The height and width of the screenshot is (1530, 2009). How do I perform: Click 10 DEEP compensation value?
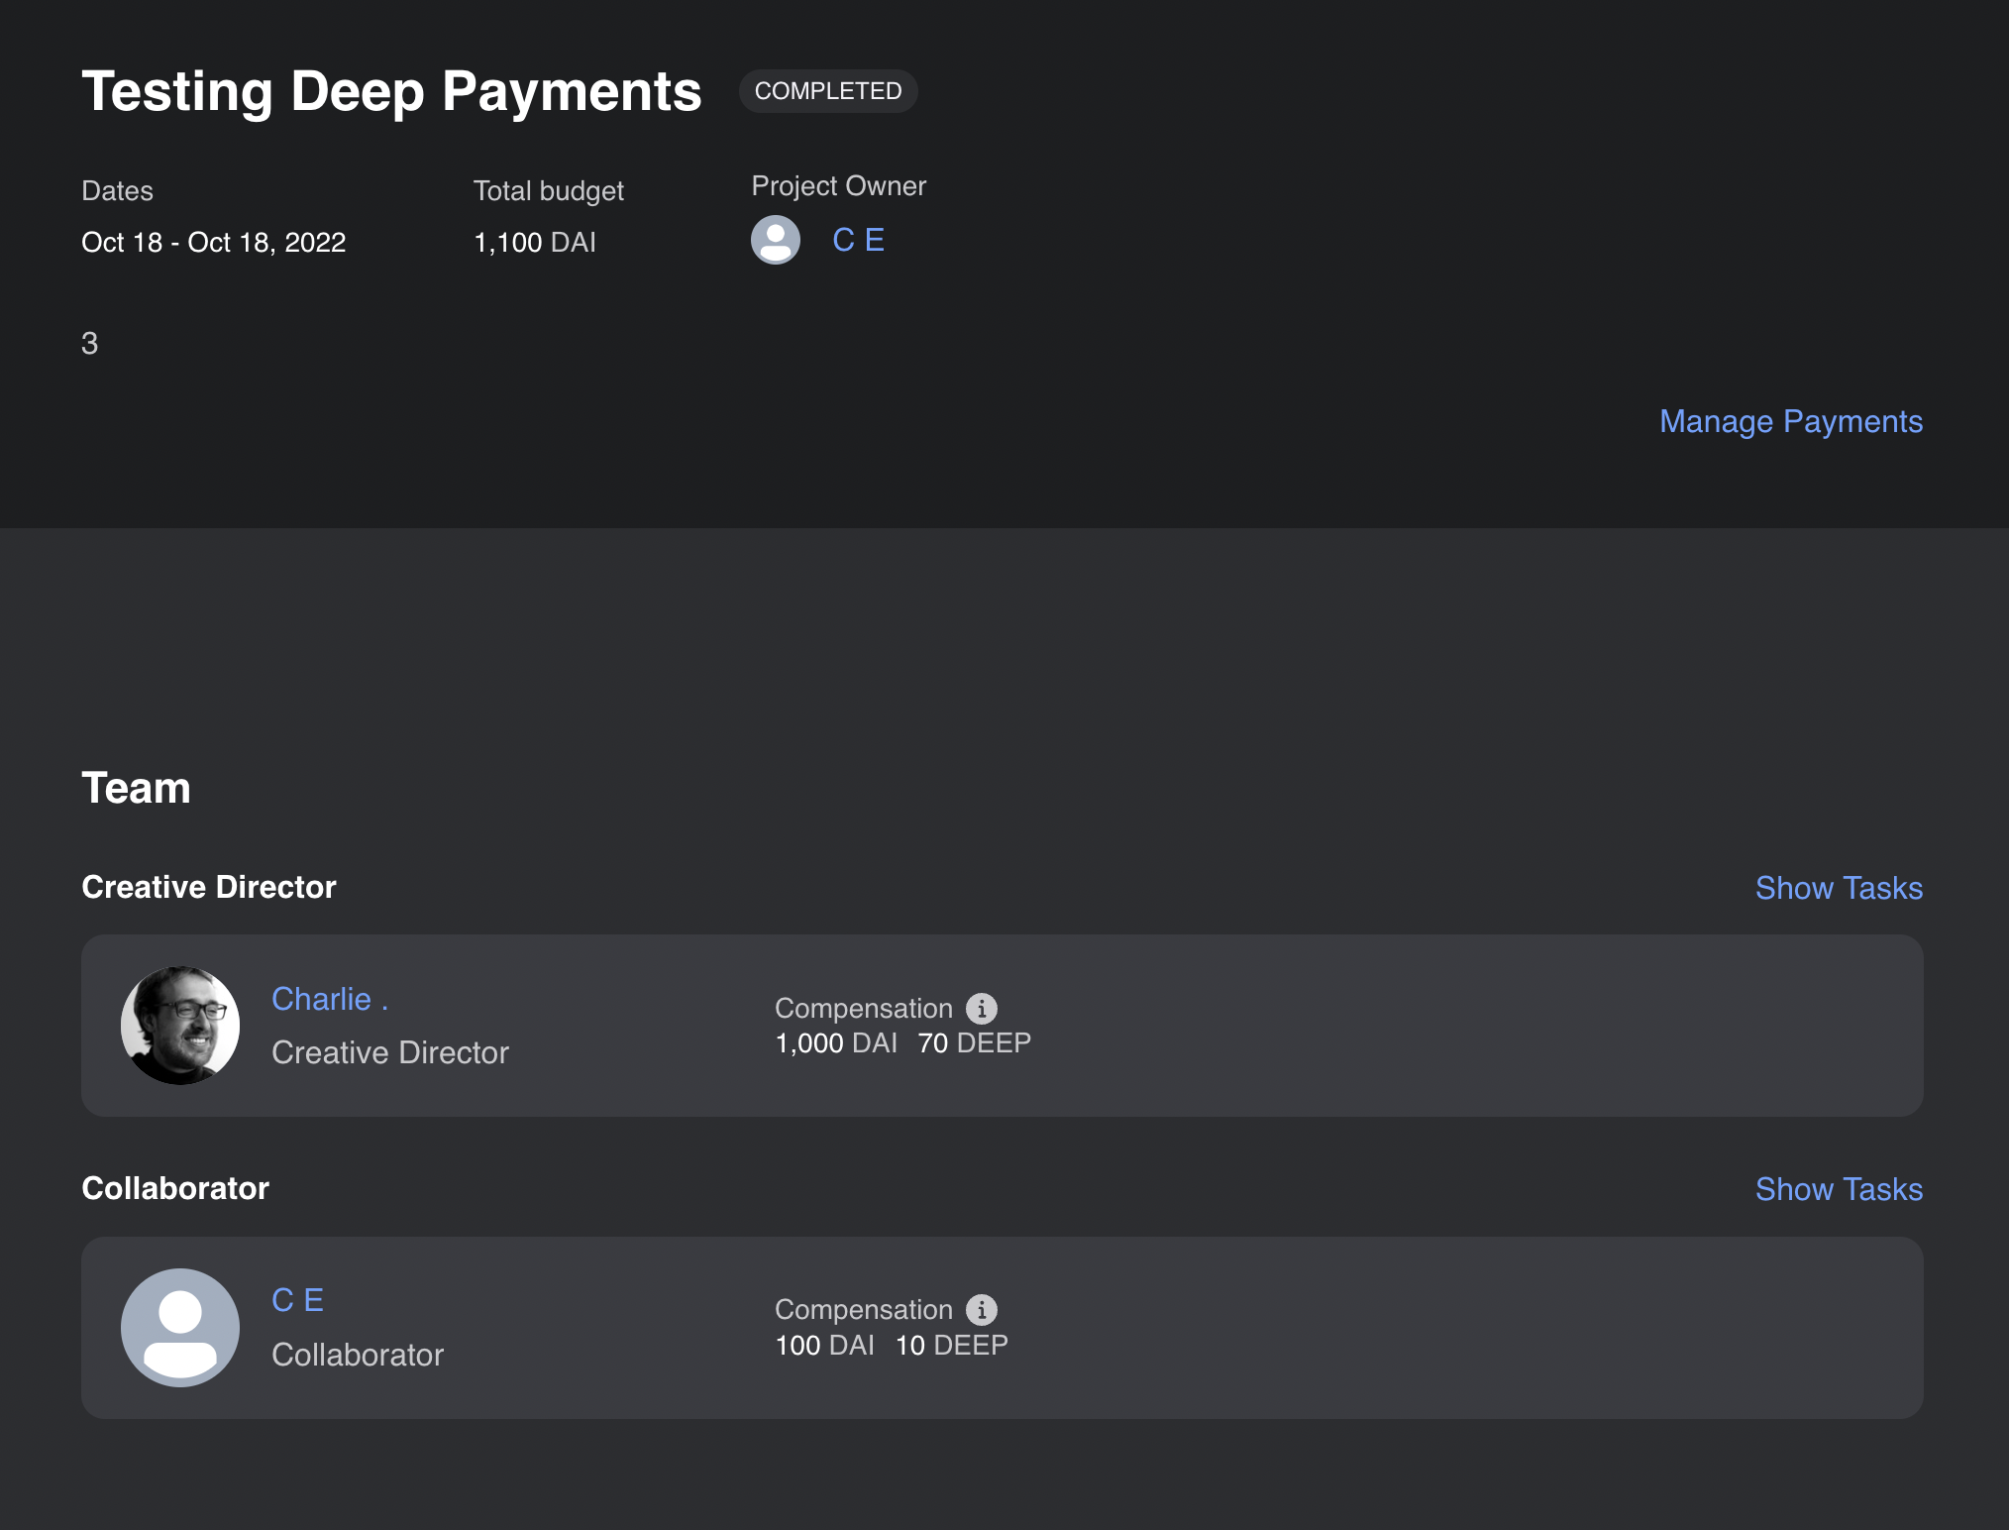[x=951, y=1346]
